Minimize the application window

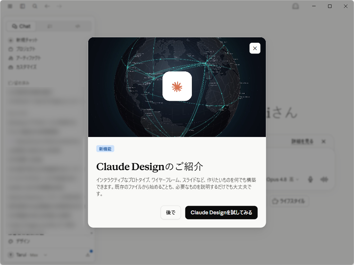point(314,6)
